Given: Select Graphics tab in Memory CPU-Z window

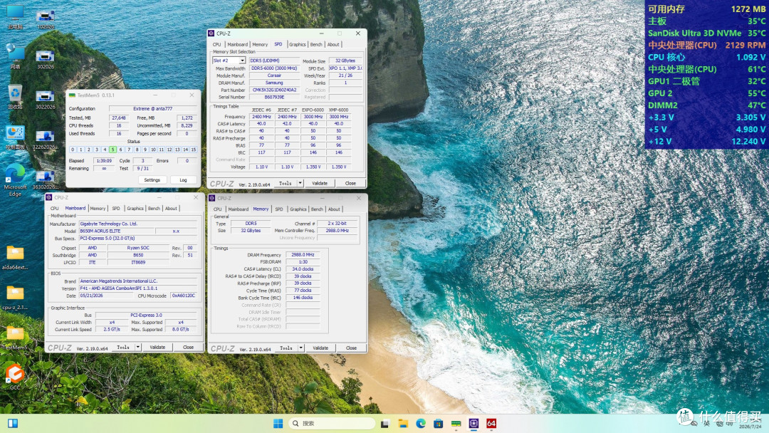Looking at the screenshot, I should [x=298, y=209].
